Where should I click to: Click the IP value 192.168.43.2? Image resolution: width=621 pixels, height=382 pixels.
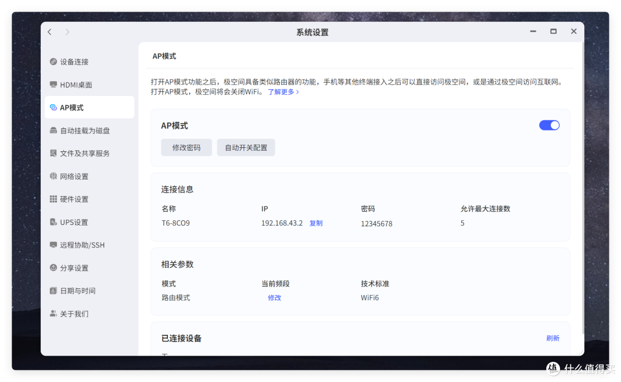pos(282,223)
